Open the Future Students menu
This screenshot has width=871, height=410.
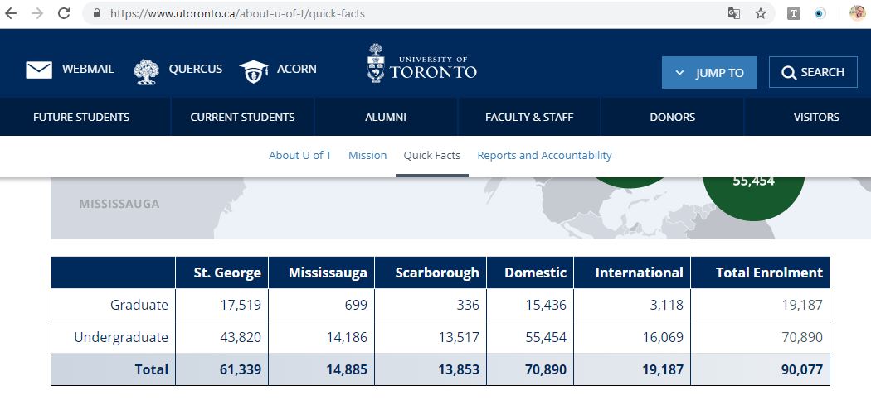(x=81, y=117)
